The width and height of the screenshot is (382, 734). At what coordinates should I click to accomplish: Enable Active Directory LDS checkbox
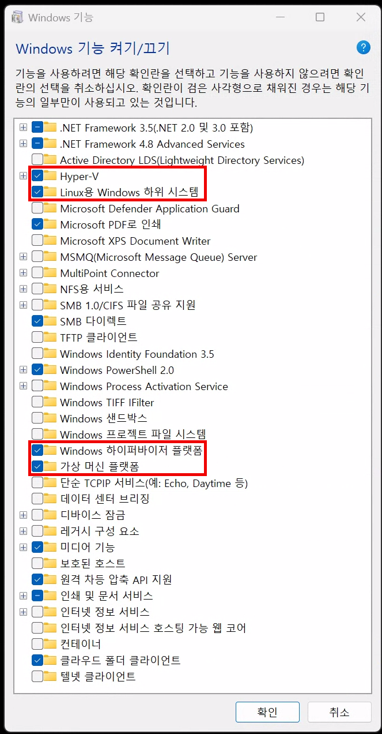point(37,160)
